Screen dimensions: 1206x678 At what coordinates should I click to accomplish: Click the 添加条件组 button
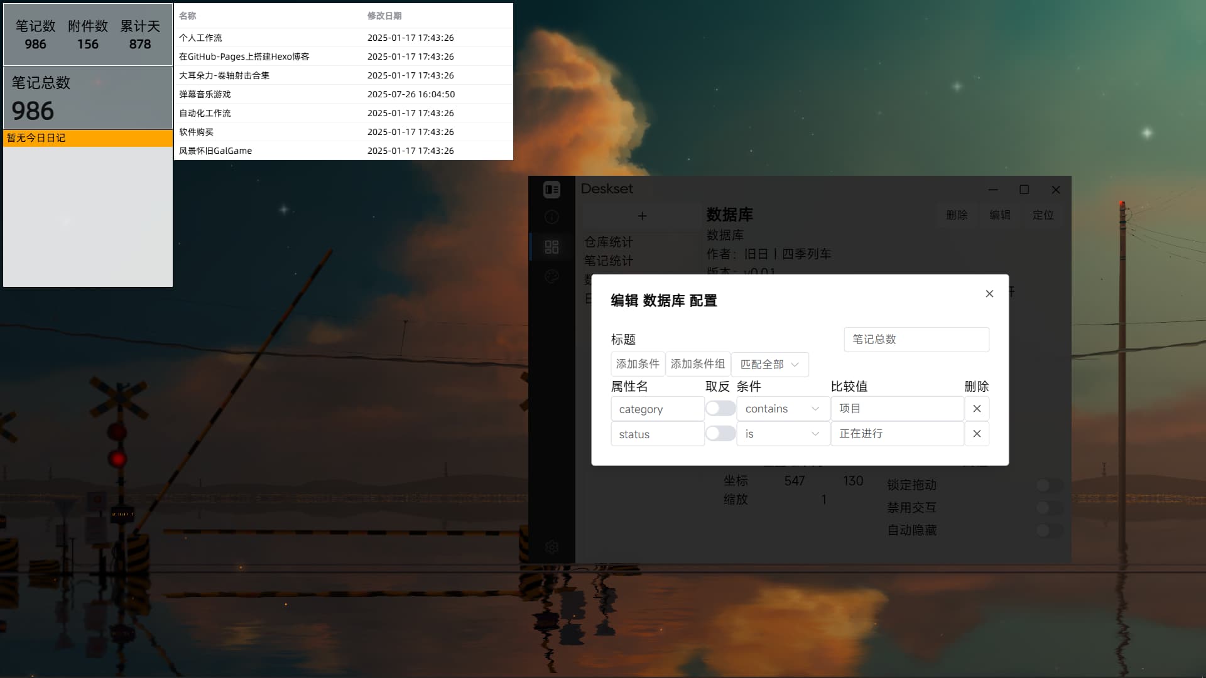pos(697,364)
